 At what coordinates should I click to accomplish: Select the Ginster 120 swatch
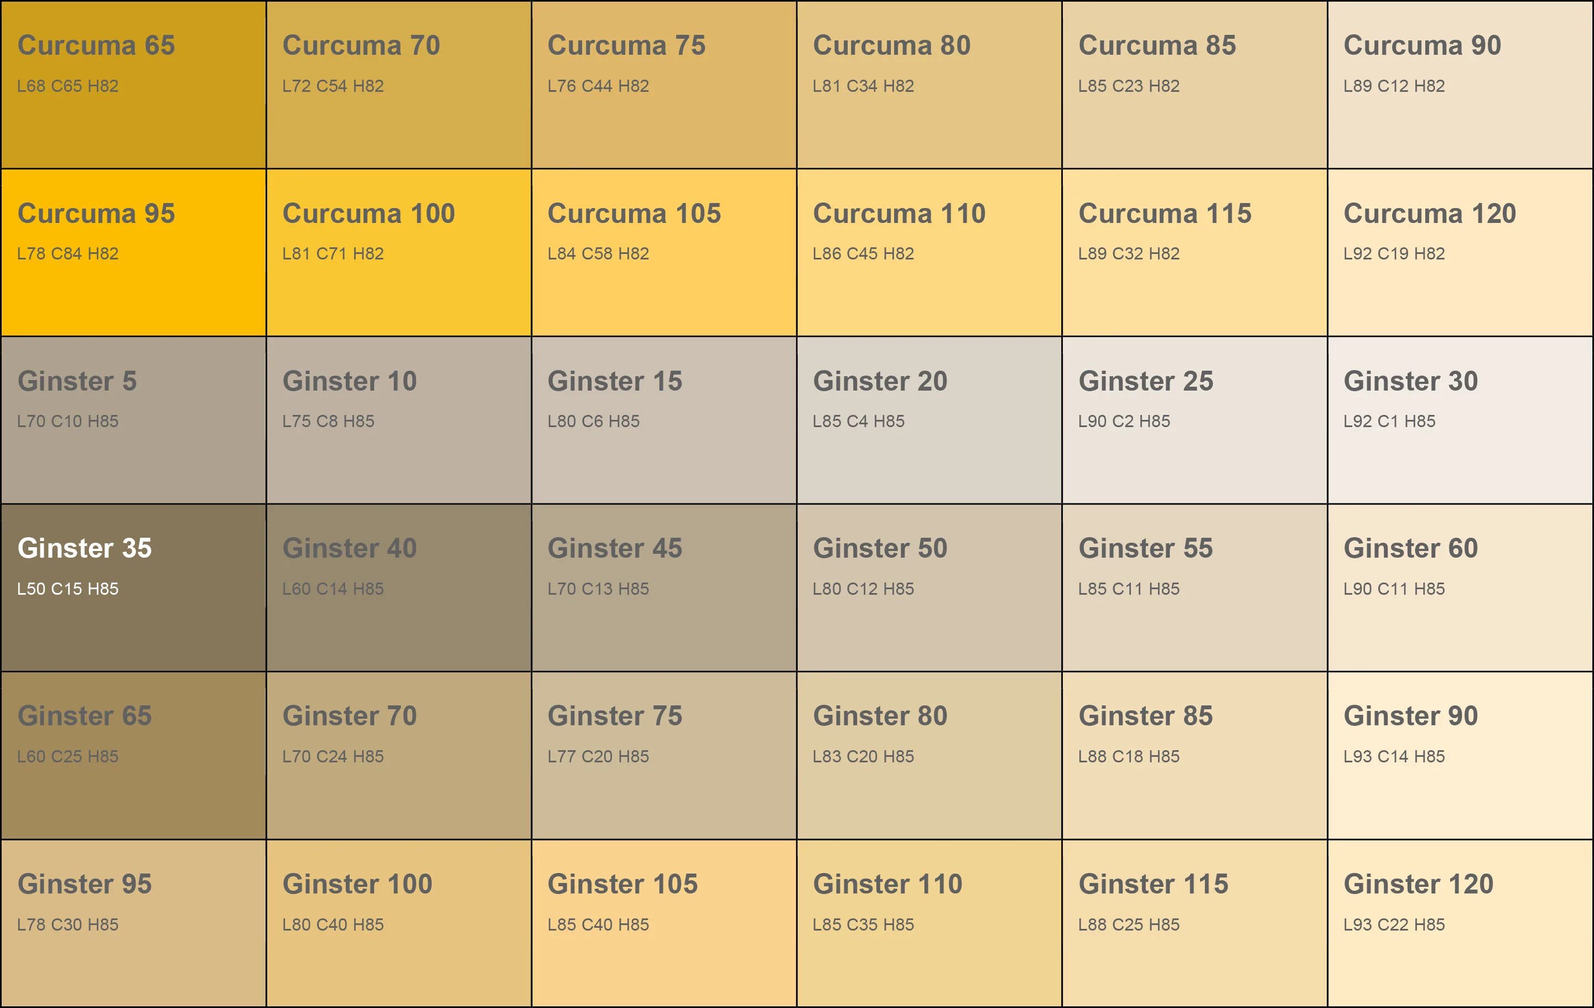click(1460, 923)
